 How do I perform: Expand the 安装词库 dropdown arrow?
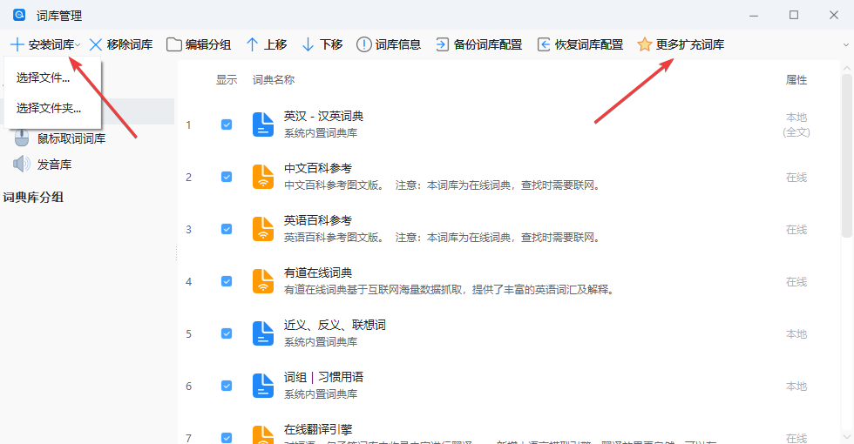(78, 45)
